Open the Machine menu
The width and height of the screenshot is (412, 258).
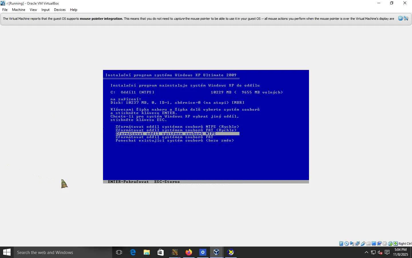[x=19, y=10]
